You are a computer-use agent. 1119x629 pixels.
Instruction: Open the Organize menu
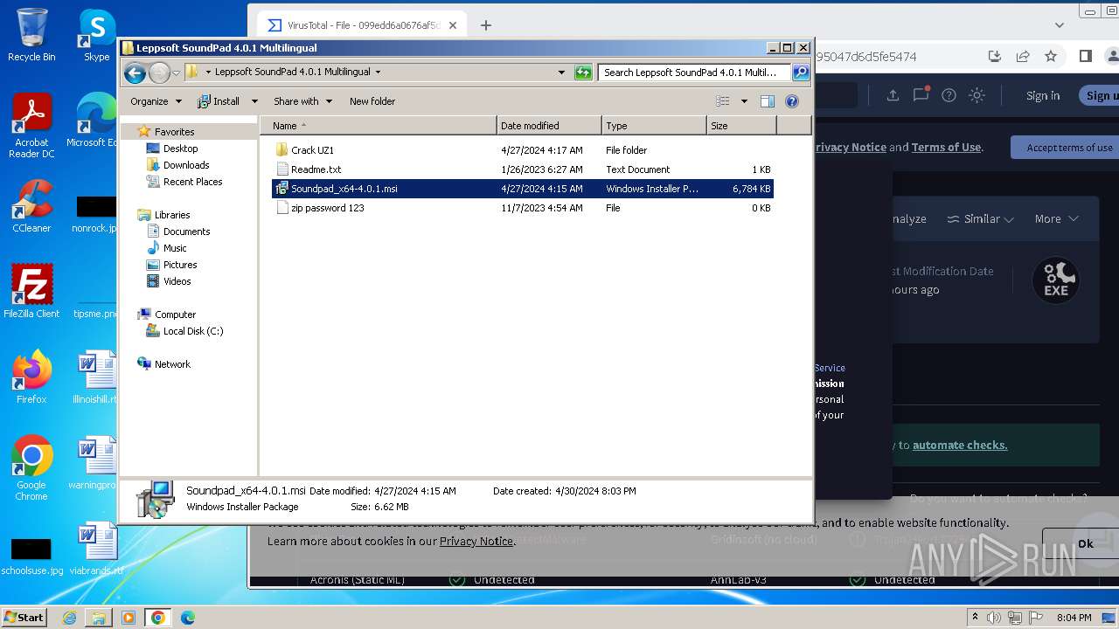(x=156, y=101)
